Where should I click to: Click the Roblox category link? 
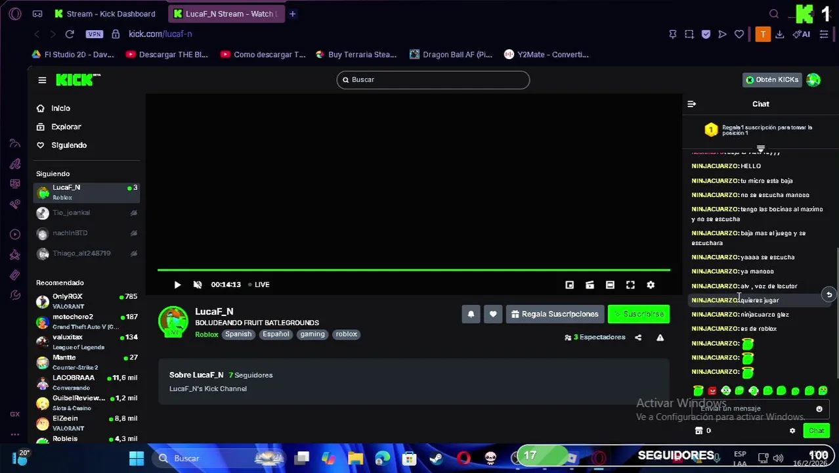206,334
